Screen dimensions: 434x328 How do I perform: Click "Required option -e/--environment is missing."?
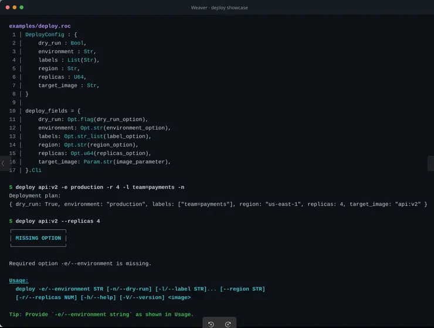pos(80,264)
